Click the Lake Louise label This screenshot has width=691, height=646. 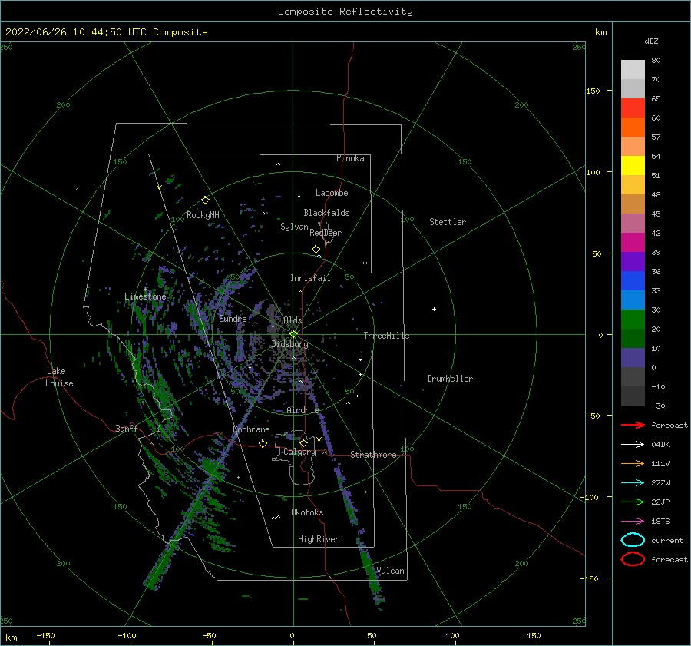point(59,377)
